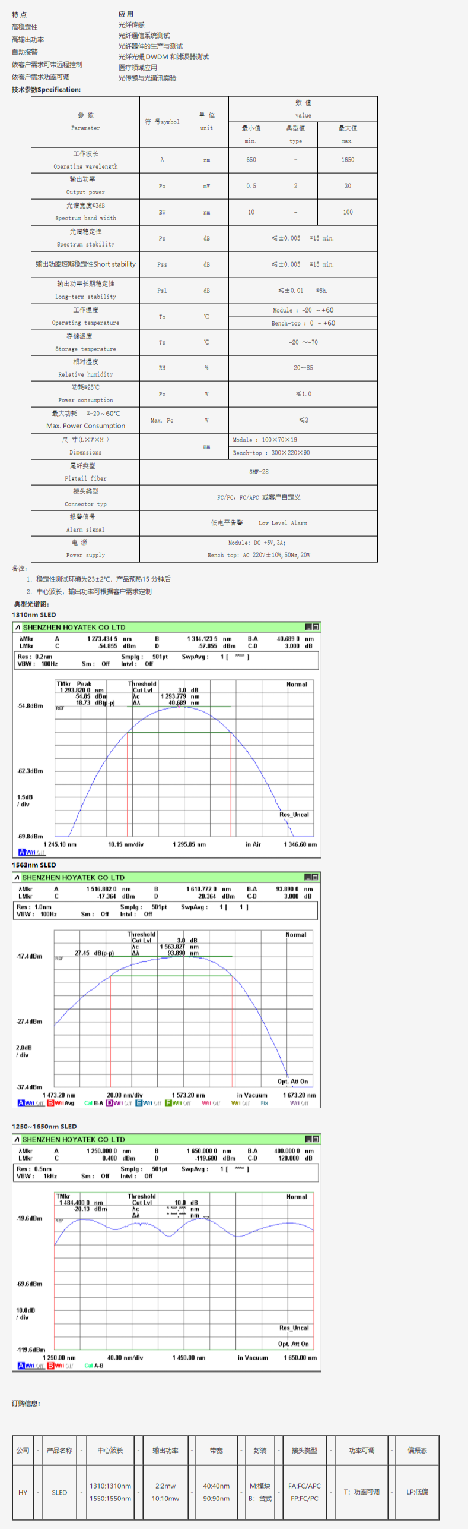Click trace A icon in 1563nm SLED chart
This screenshot has width=468, height=1529.
pos(21,1103)
